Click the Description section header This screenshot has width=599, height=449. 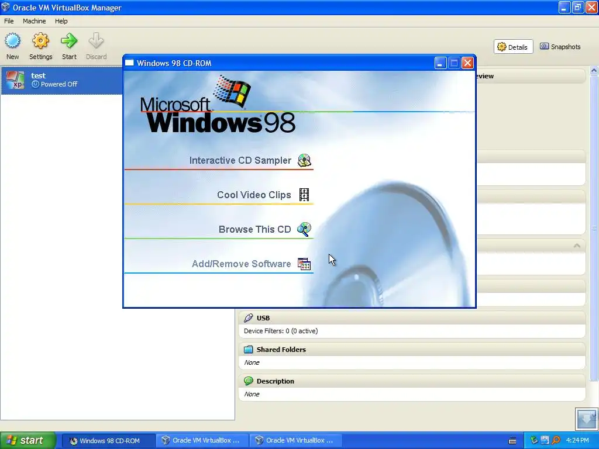pyautogui.click(x=412, y=381)
